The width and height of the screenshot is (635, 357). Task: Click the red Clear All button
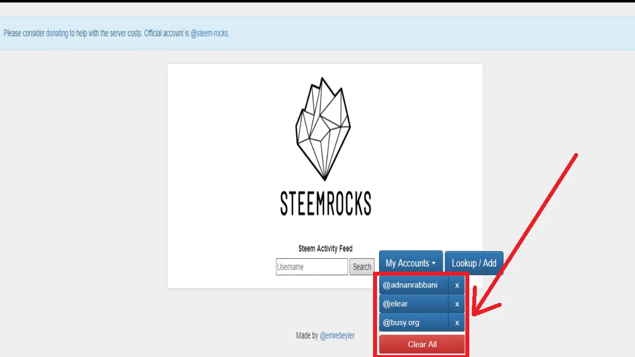click(x=422, y=344)
